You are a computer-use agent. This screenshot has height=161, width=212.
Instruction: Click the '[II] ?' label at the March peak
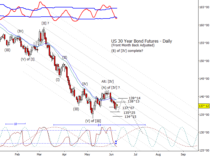tap(45, 23)
